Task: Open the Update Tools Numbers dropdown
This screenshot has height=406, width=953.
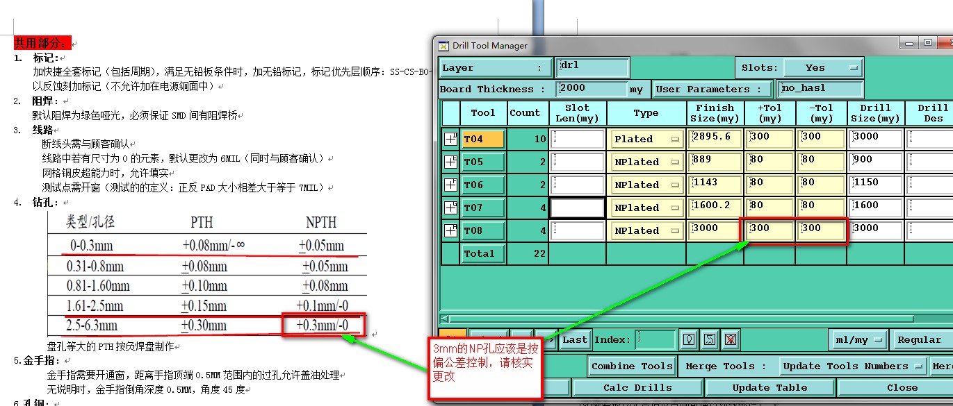Action: tap(852, 366)
